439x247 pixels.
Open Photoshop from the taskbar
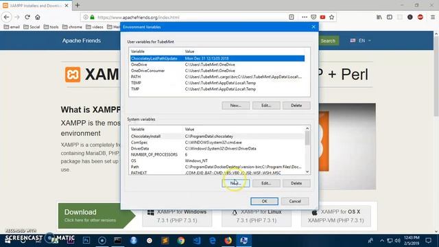(86, 240)
